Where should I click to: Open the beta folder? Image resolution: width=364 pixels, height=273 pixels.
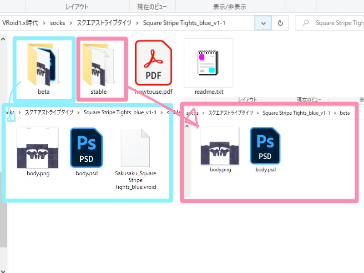pyautogui.click(x=44, y=64)
